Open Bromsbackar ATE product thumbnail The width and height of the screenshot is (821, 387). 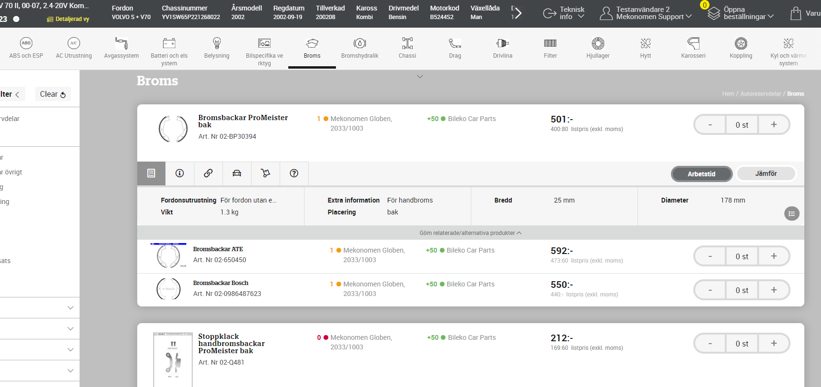[x=169, y=256]
